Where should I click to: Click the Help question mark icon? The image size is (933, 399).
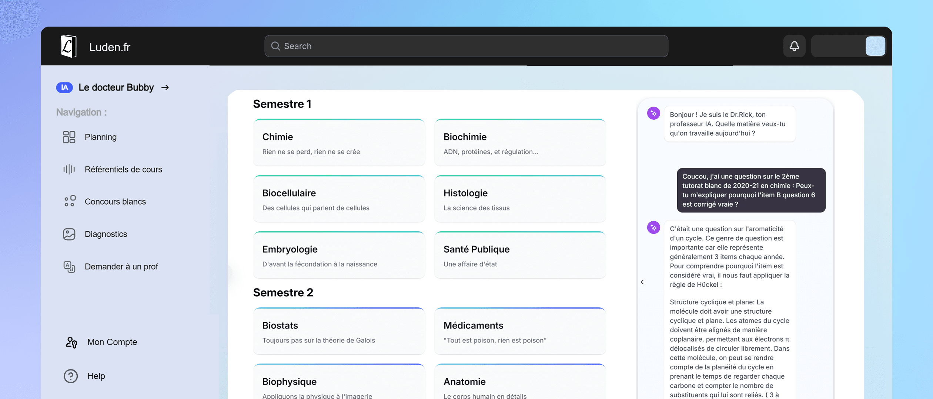[x=70, y=376]
